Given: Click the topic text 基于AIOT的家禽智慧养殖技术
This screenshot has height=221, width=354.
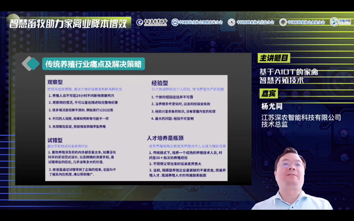Looking at the screenshot, I should click(288, 76).
